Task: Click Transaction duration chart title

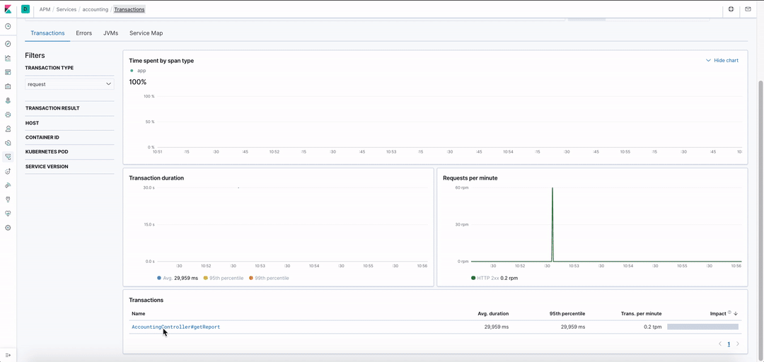Action: point(156,178)
